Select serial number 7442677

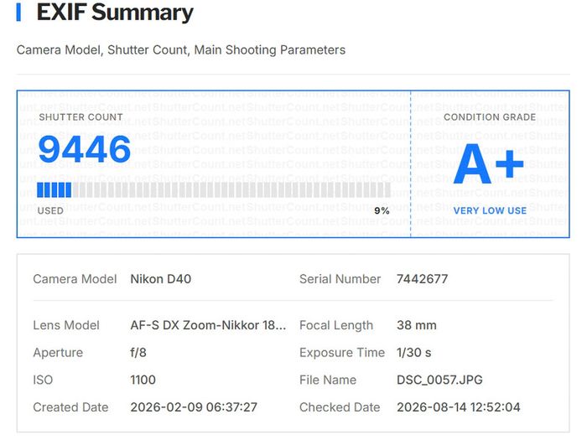[422, 279]
